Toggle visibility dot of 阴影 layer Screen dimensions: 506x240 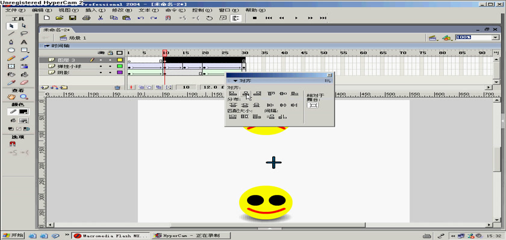(x=101, y=73)
